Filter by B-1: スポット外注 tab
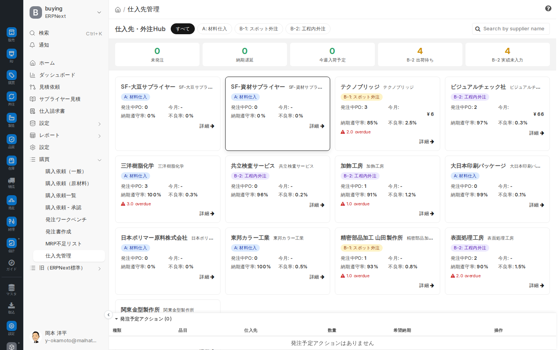 (259, 29)
